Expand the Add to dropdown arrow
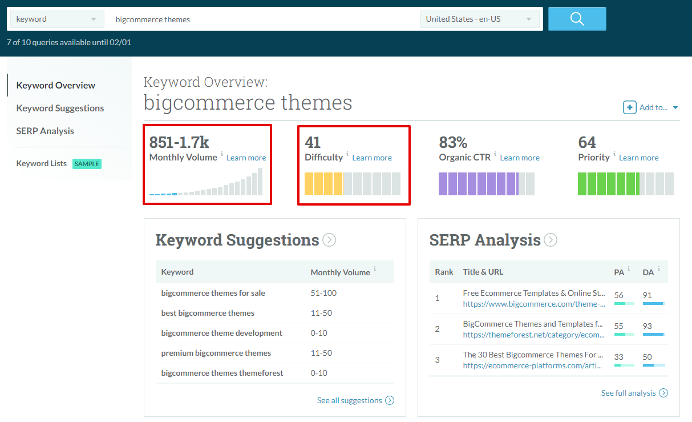 pos(675,108)
